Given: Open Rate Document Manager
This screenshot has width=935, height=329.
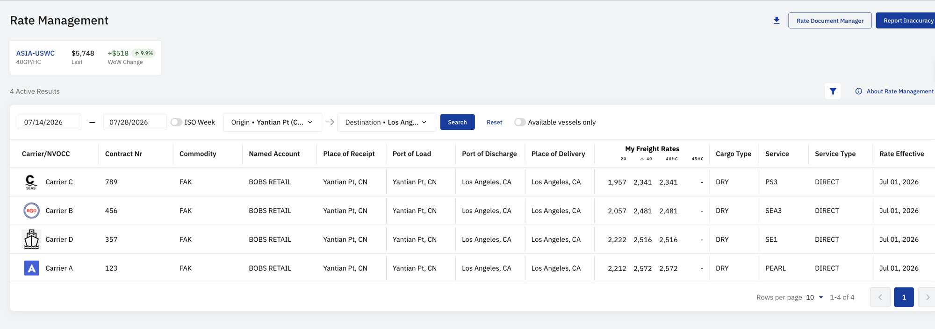Looking at the screenshot, I should [x=830, y=21].
